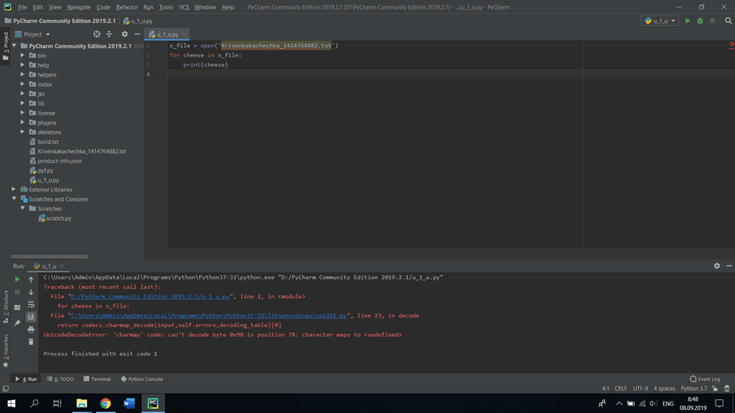Toggle the Up the Stack Trace arrow
Viewport: 735px width, 413px height.
pos(30,279)
